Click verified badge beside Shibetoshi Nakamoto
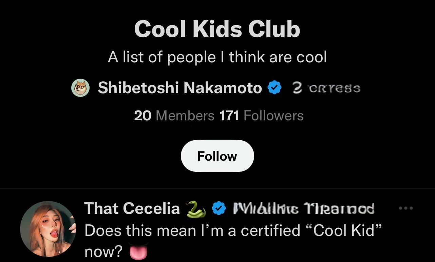Image resolution: width=435 pixels, height=262 pixels. pos(275,88)
